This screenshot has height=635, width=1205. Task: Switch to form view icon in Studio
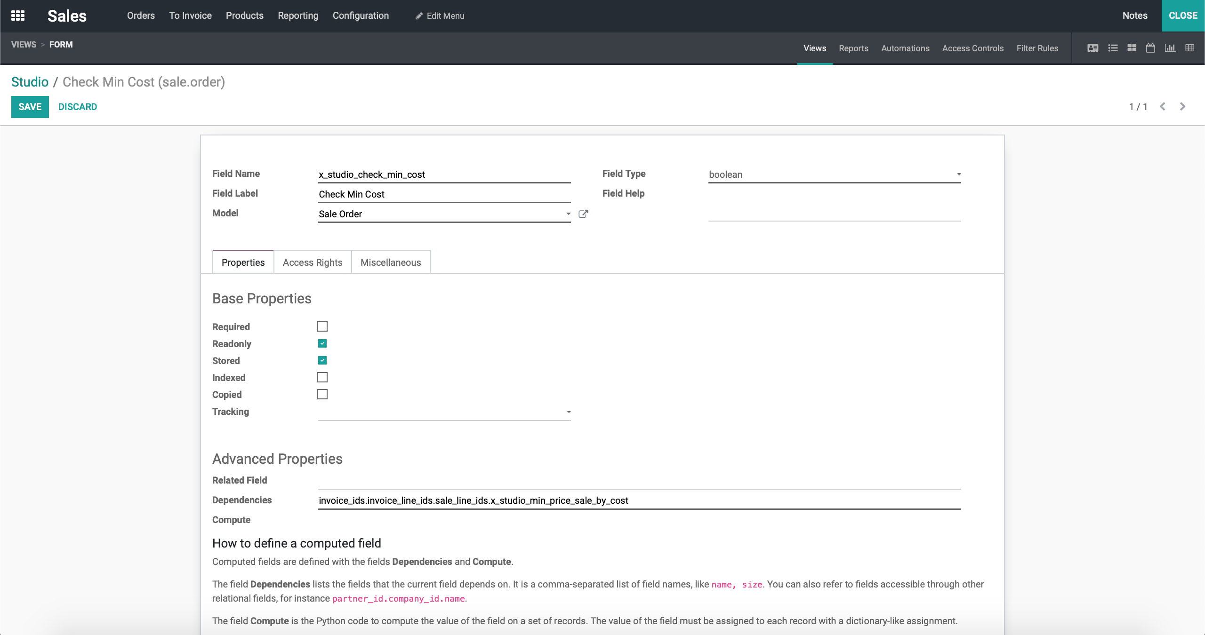pos(1093,48)
